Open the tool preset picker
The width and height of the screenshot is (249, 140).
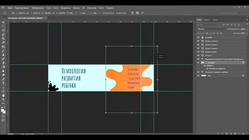click(x=5, y=13)
